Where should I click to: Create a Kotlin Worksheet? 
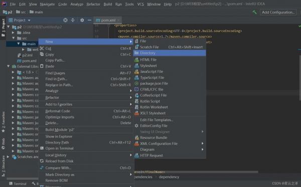point(170,107)
